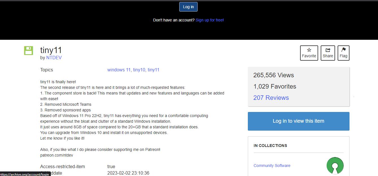
Task: Click the line '3. Removed sponsored apps'
Action: point(65,110)
